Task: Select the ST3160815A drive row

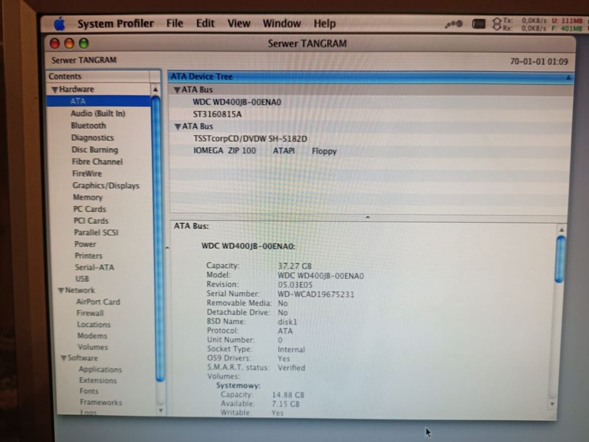Action: (372, 114)
